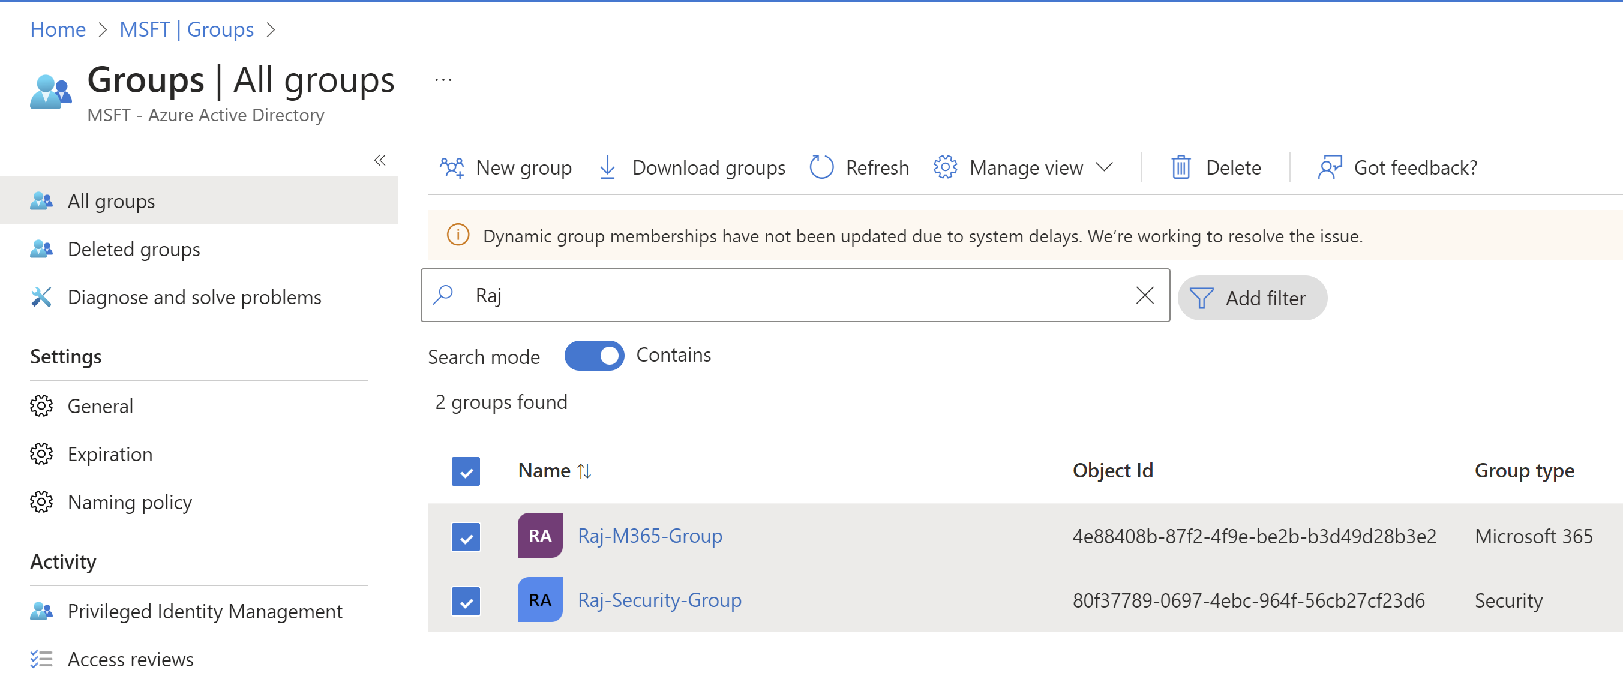
Task: Click the Add filter funnel button
Action: [1251, 298]
